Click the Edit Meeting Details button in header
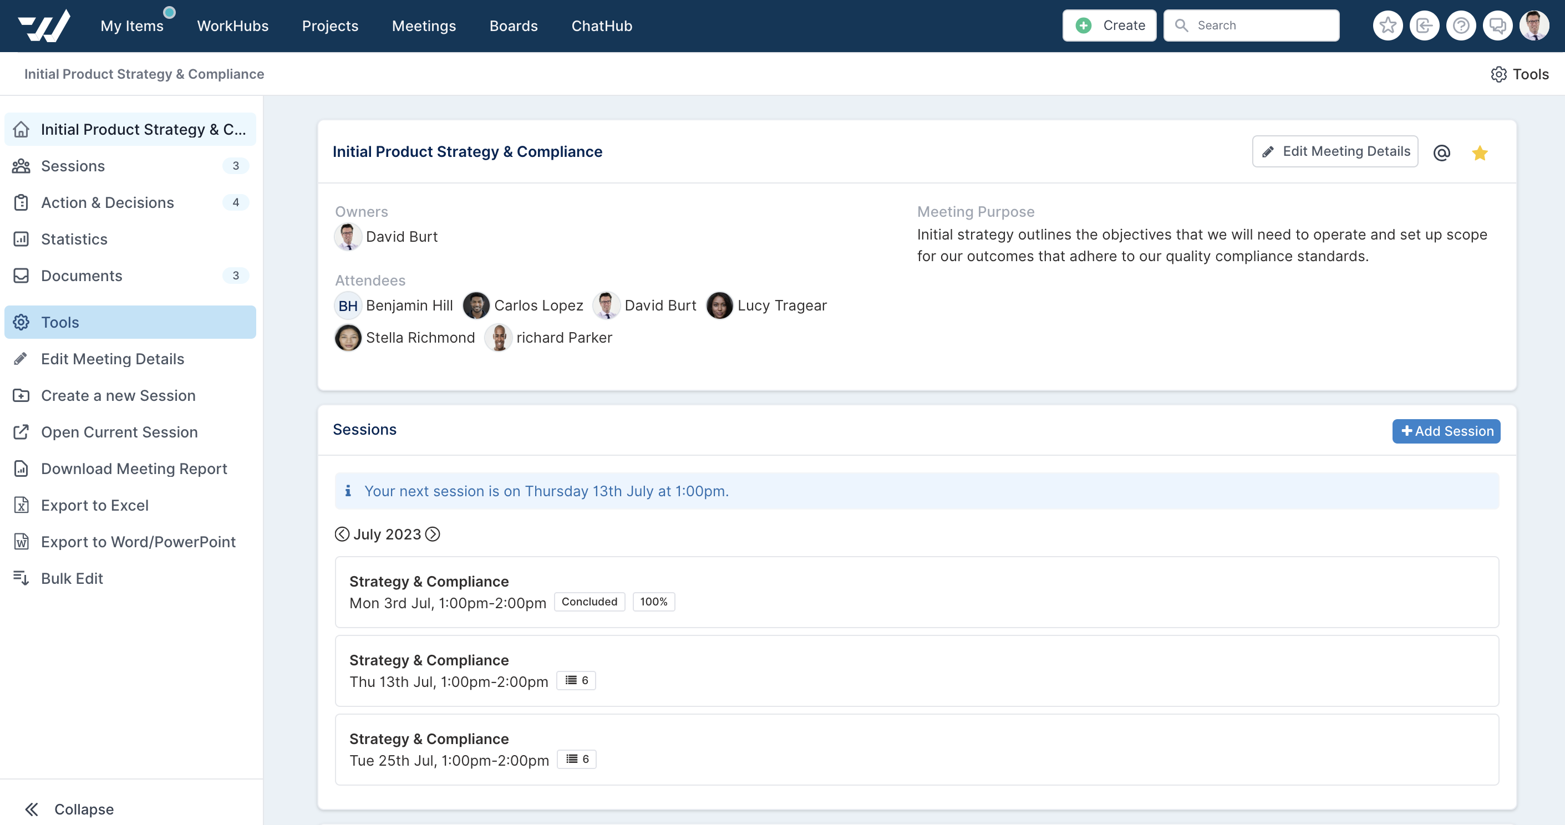The height and width of the screenshot is (825, 1565). tap(1335, 151)
